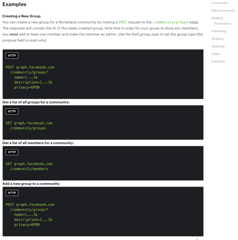Navigate to the Deleting section
The width and height of the screenshot is (238, 240).
point(217,38)
